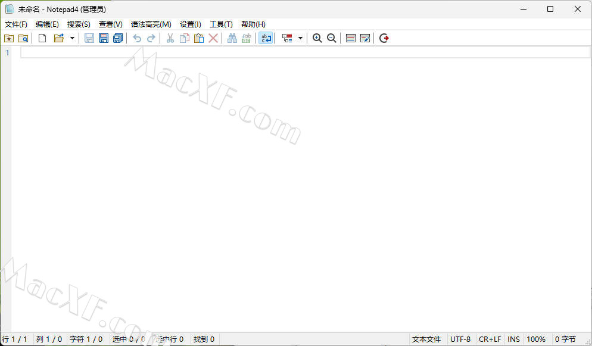Click the Code Folding tree icon
This screenshot has height=346, width=592.
(x=287, y=38)
